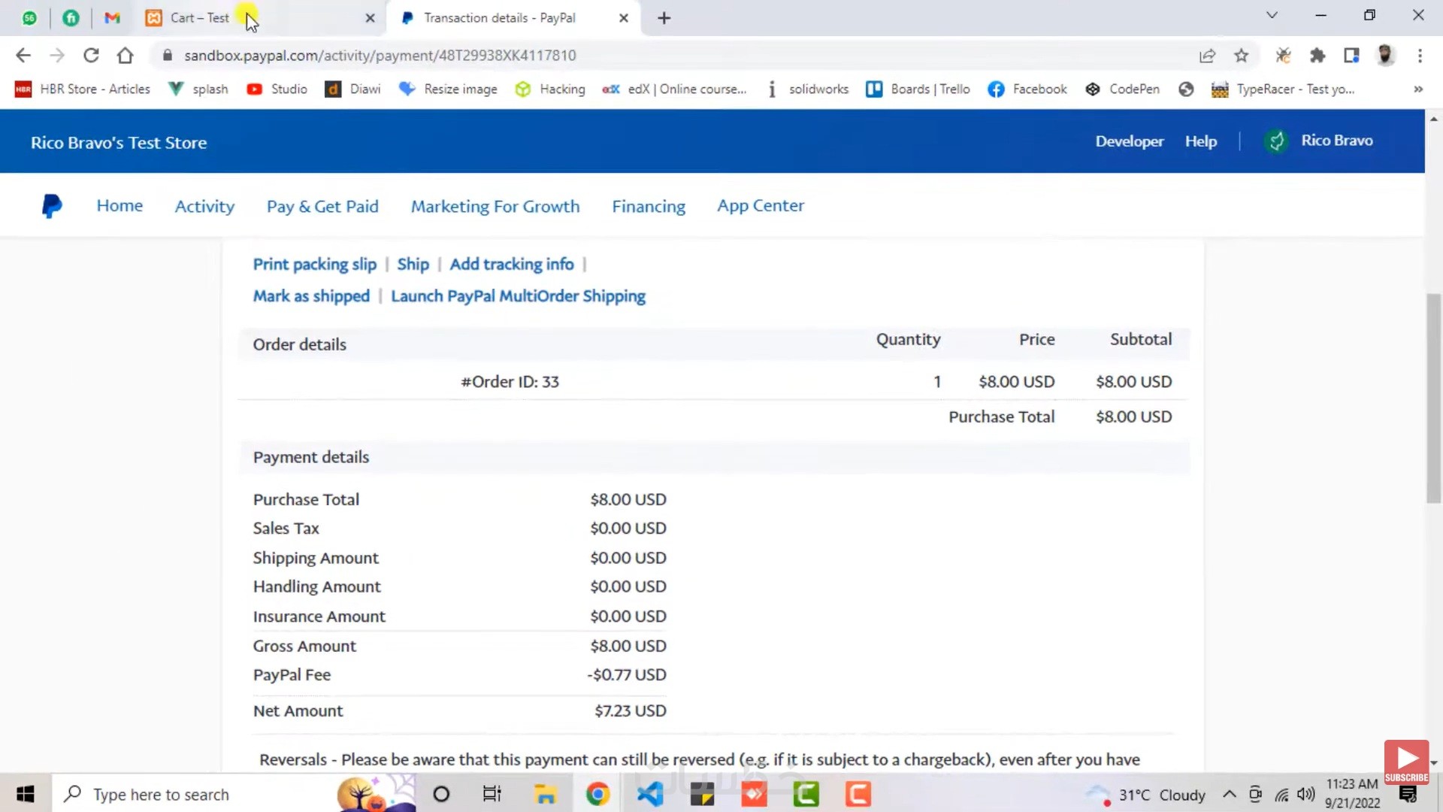This screenshot has height=812, width=1443.
Task: Switch to the Cart – Test tab
Action: (x=199, y=18)
